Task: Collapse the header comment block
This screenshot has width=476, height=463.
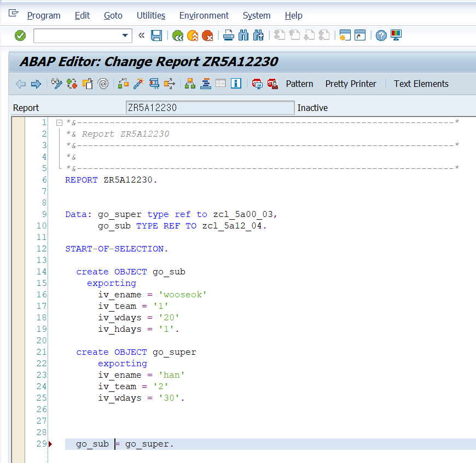Action: (59, 123)
